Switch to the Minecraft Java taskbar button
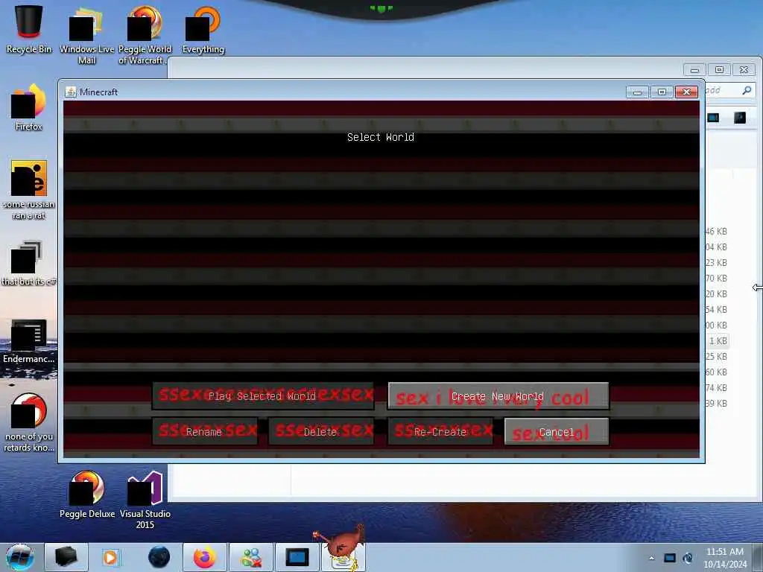 tap(343, 557)
